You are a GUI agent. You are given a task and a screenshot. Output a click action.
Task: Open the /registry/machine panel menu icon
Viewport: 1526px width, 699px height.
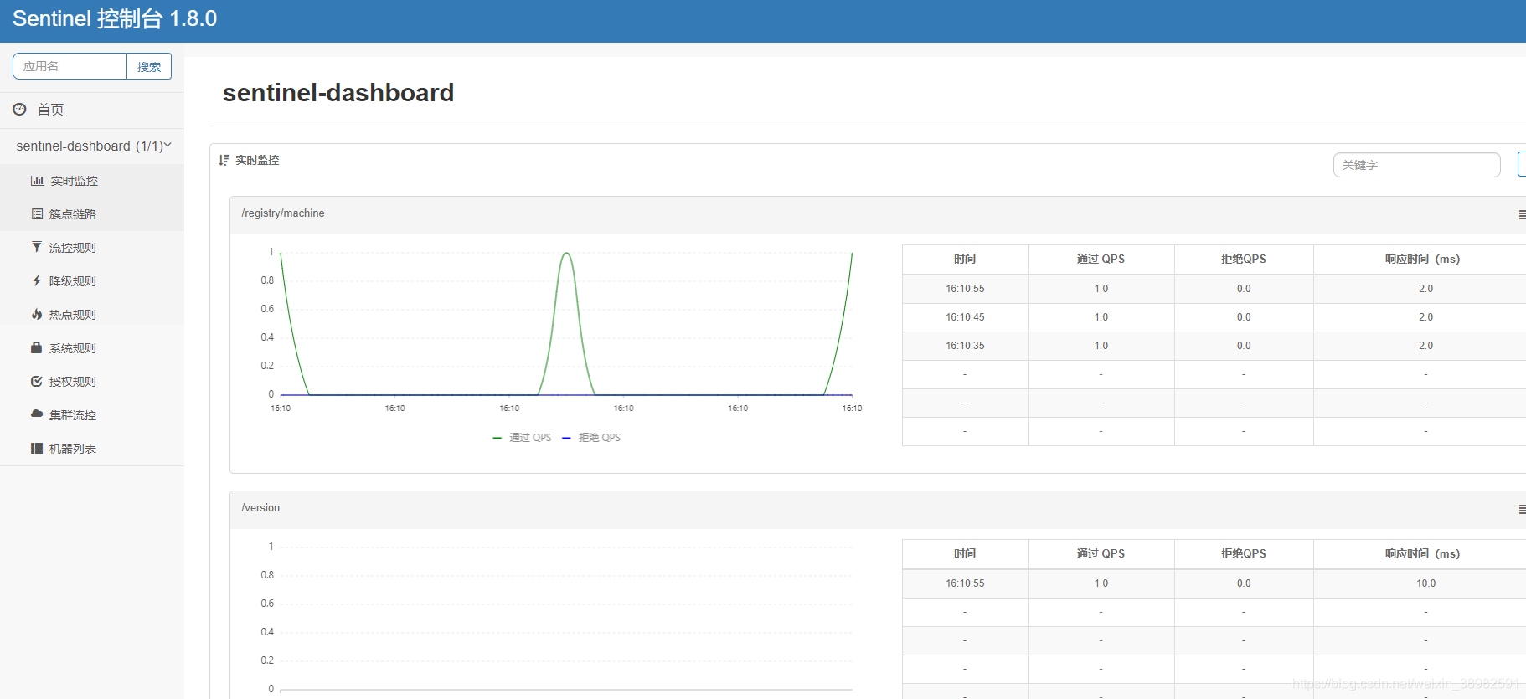pyautogui.click(x=1521, y=215)
